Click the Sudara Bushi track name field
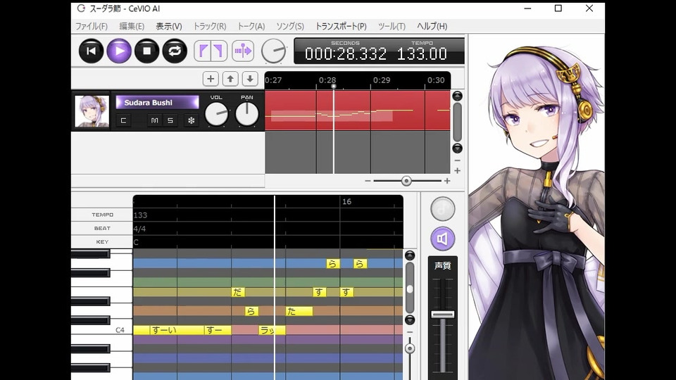 pos(157,103)
